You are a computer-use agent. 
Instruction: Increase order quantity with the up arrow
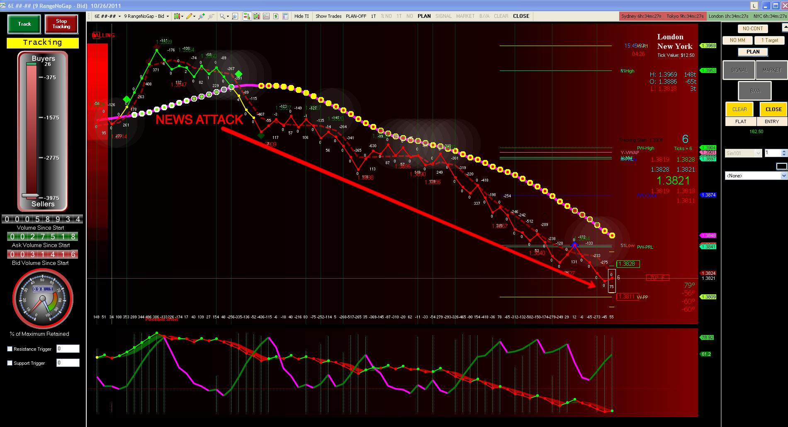click(784, 151)
